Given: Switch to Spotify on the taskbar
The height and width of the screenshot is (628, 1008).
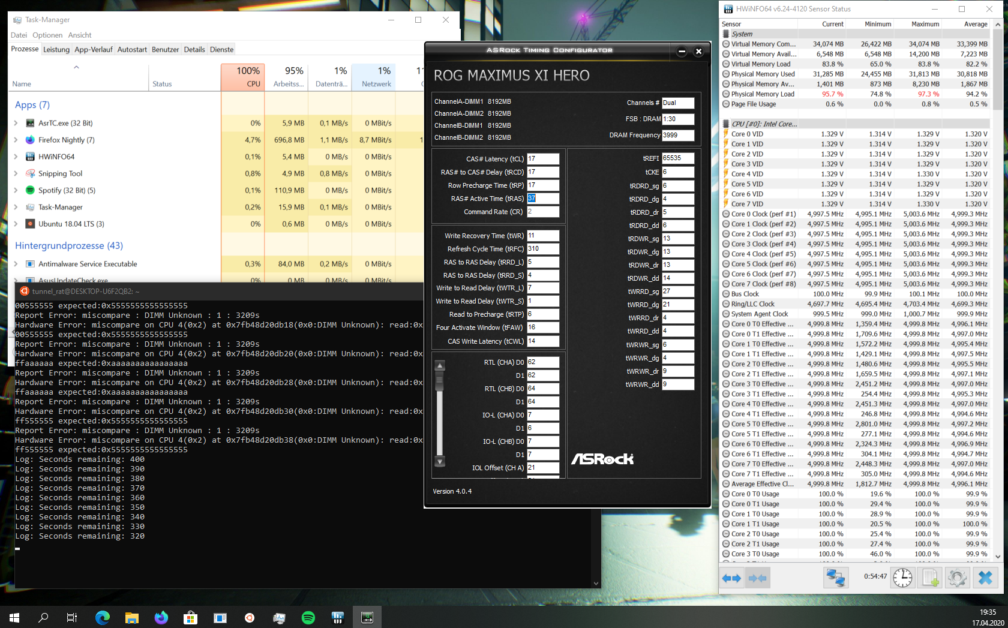Looking at the screenshot, I should pos(308,617).
